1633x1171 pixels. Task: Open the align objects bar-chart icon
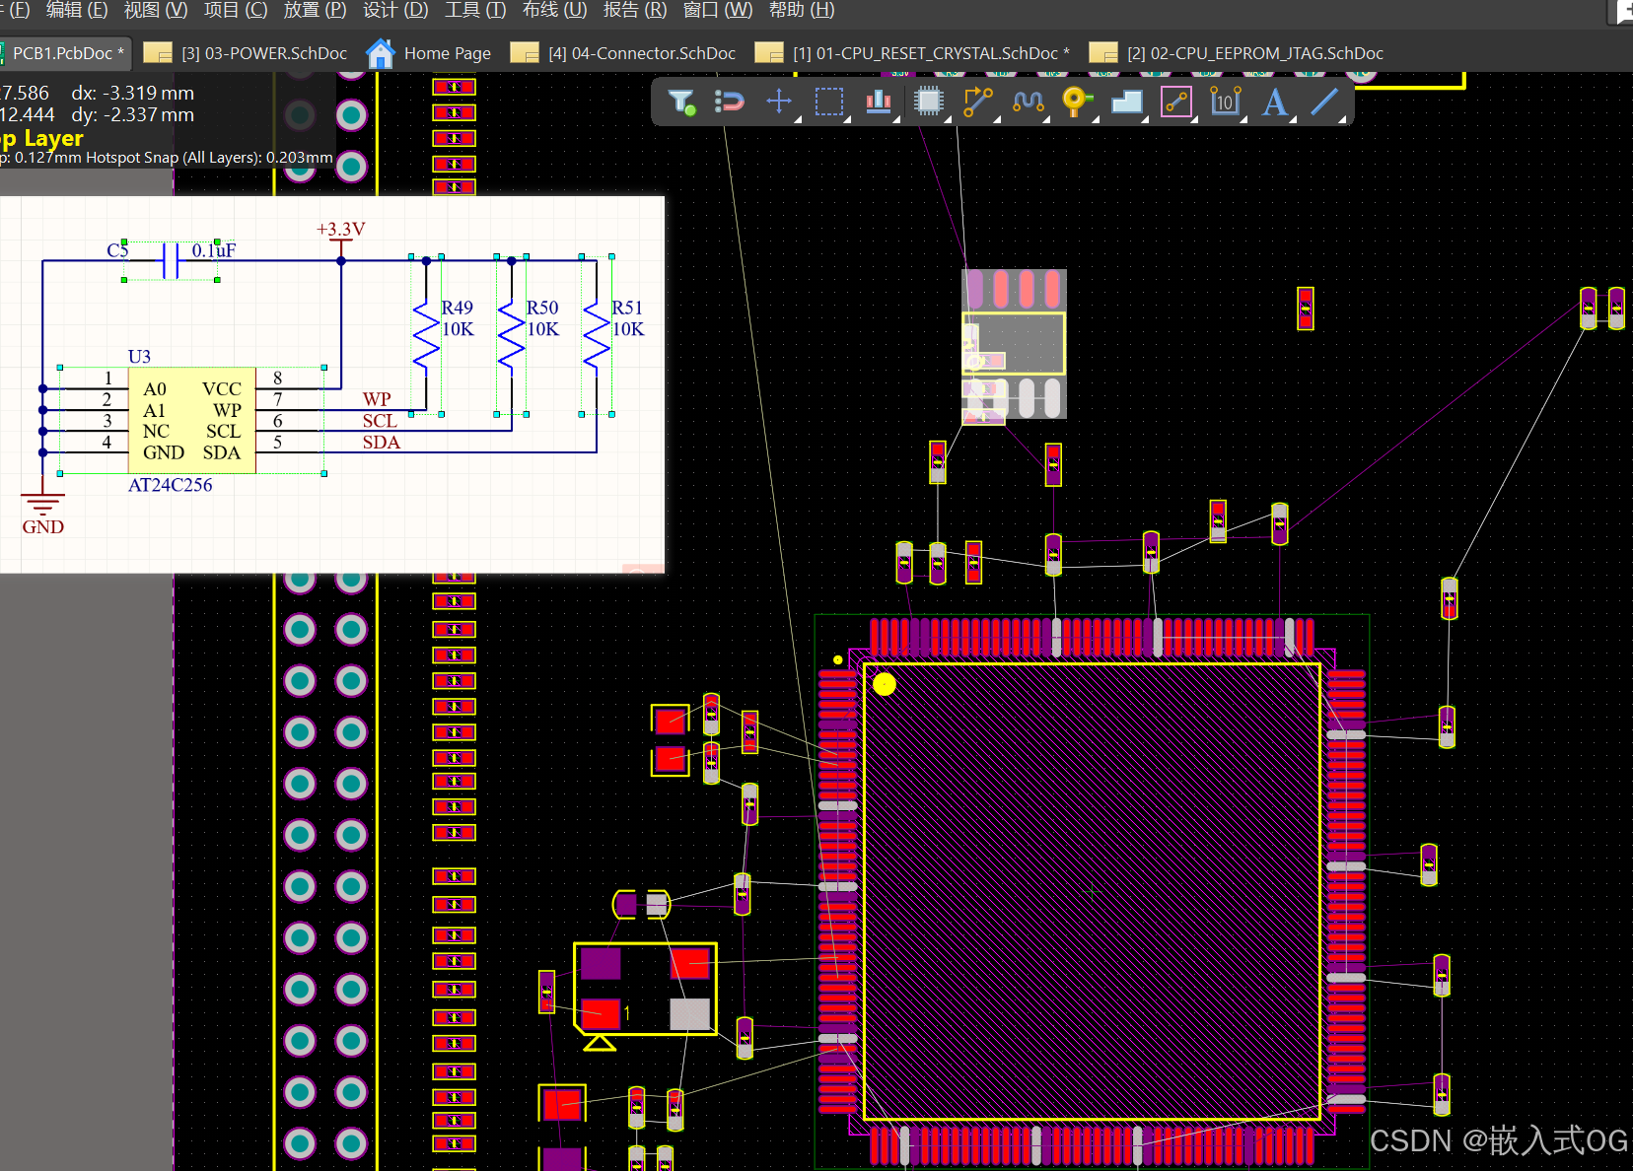pyautogui.click(x=879, y=102)
